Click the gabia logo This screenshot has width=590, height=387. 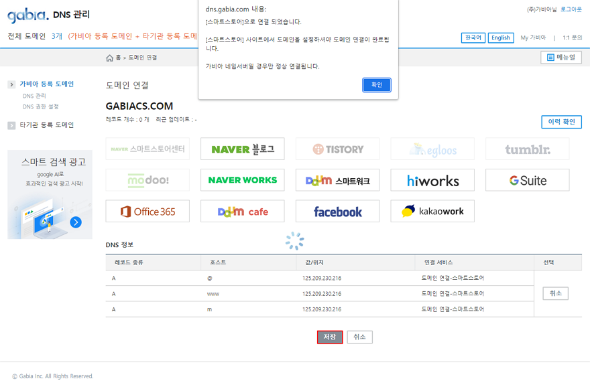click(x=28, y=15)
